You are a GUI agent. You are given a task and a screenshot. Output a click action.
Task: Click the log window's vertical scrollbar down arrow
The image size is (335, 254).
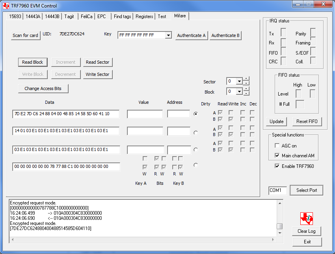point(279,234)
